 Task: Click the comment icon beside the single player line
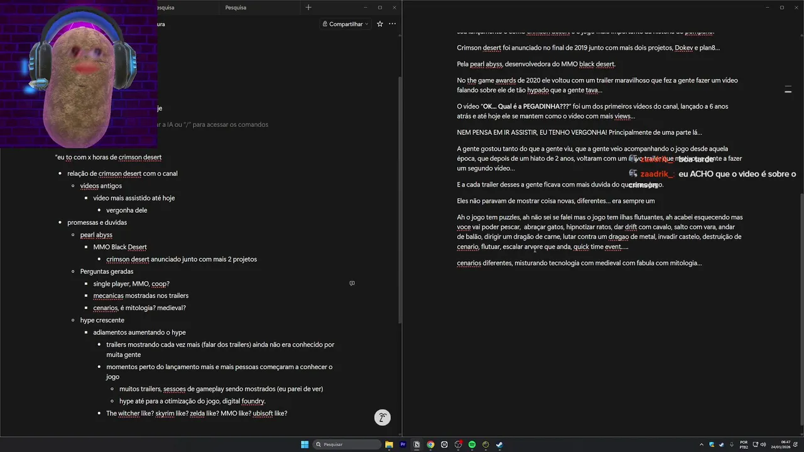352,284
